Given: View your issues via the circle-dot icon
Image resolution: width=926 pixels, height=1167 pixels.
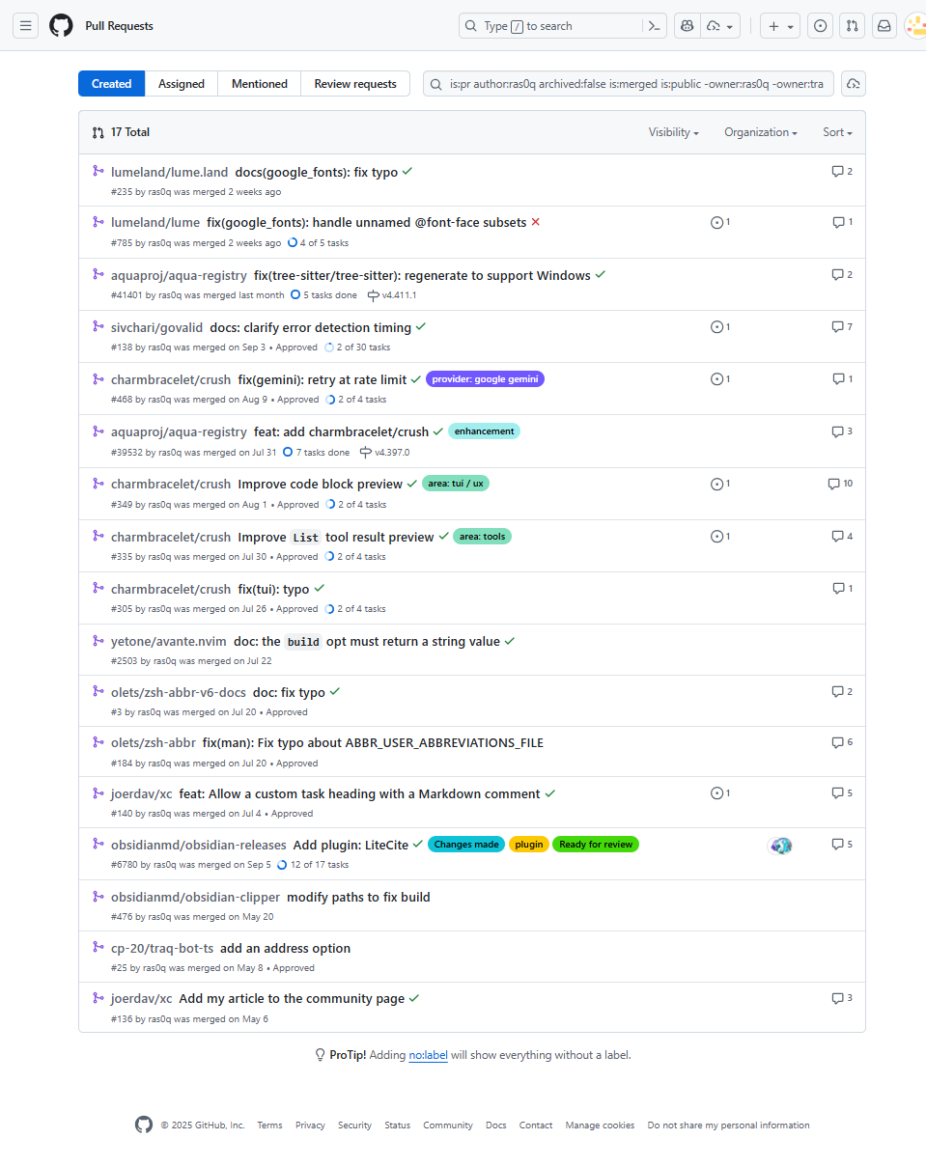Looking at the screenshot, I should tap(820, 25).
